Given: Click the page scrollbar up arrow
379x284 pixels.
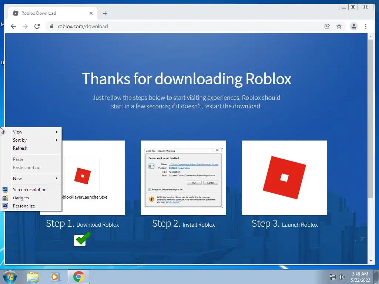Looking at the screenshot, I should pyautogui.click(x=370, y=37).
